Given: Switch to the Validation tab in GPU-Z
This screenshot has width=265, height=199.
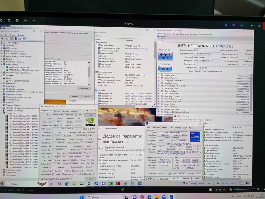Looking at the screenshot, I should [x=74, y=111].
